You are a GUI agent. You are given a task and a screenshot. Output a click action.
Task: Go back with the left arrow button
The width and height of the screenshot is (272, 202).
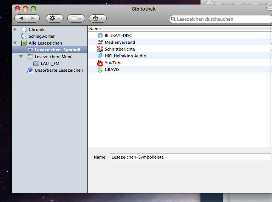tap(21, 19)
